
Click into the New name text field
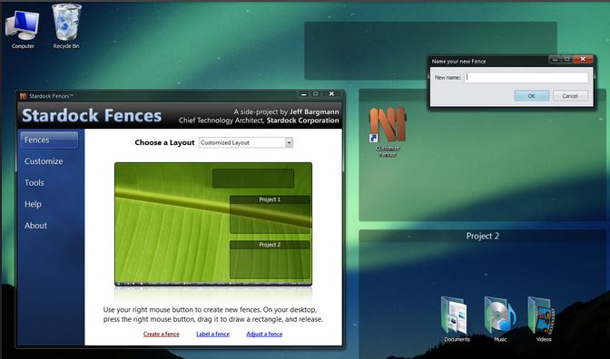526,77
